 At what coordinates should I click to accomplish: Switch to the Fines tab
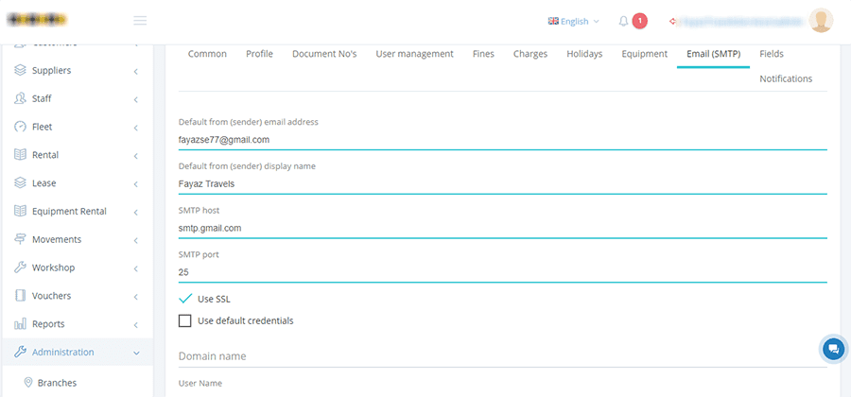(483, 54)
